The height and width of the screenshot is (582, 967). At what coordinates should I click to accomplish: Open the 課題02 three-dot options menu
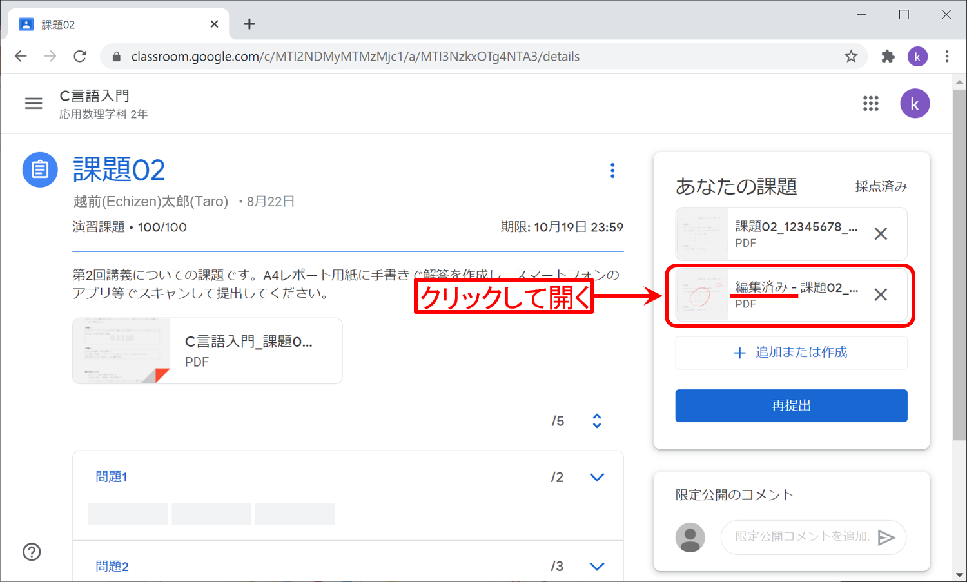tap(612, 170)
